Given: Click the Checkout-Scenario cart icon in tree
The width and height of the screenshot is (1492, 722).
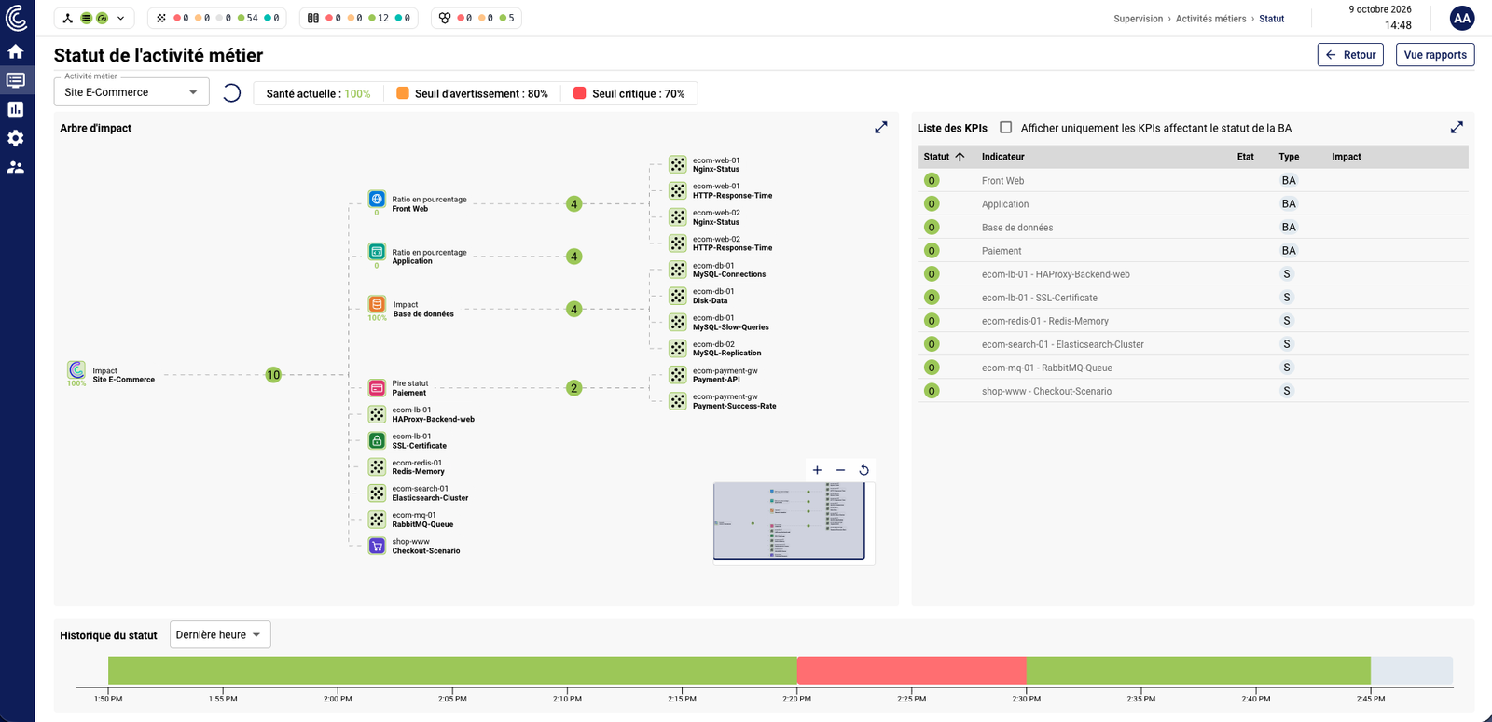Looking at the screenshot, I should pos(377,546).
